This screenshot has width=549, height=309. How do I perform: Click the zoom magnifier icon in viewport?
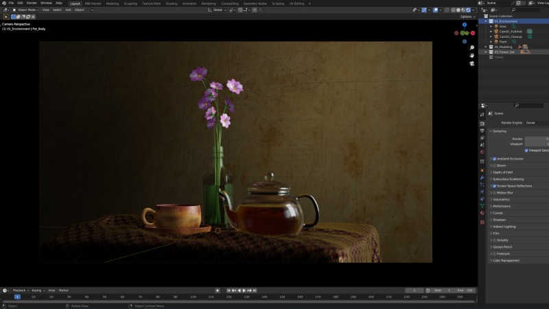pos(472,48)
